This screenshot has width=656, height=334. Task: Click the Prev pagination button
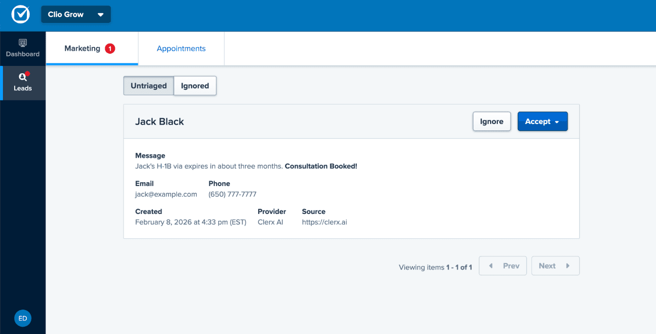point(503,266)
